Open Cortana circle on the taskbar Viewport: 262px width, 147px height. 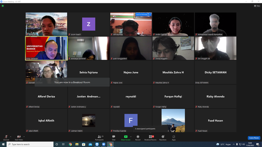point(56,144)
